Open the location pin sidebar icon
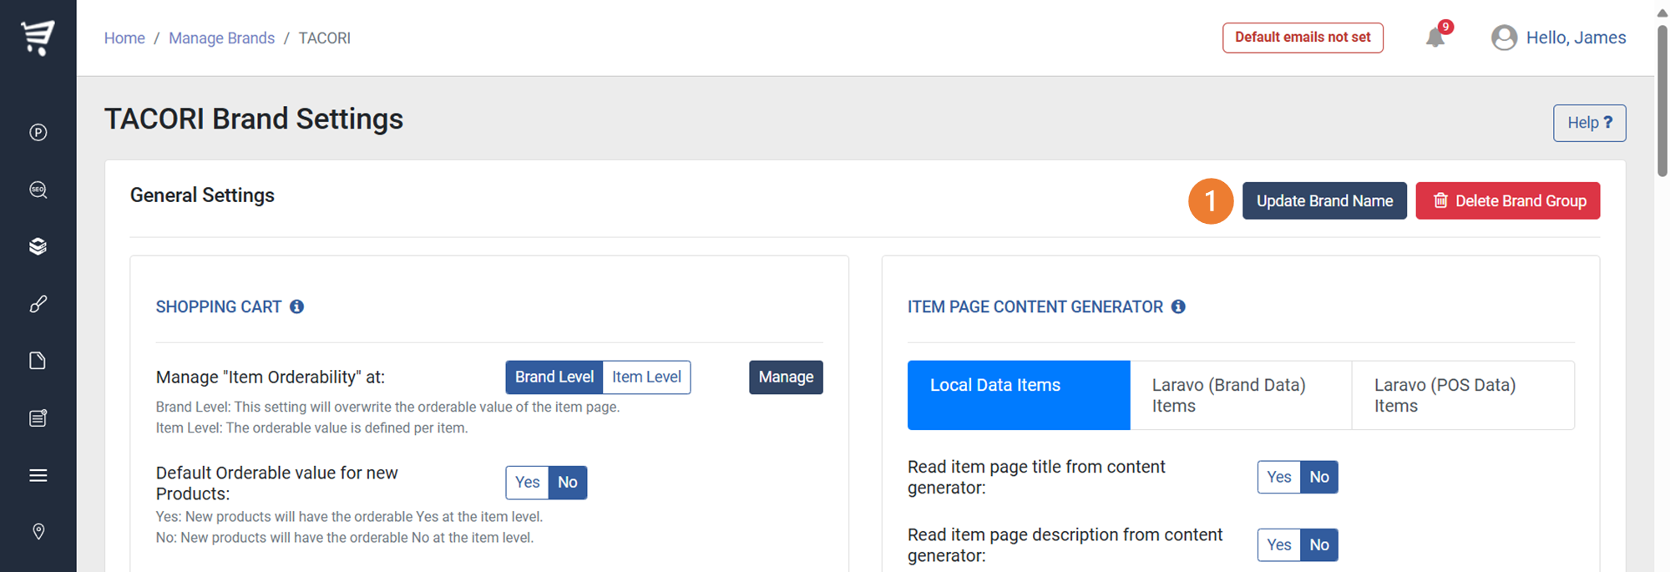 coord(38,532)
